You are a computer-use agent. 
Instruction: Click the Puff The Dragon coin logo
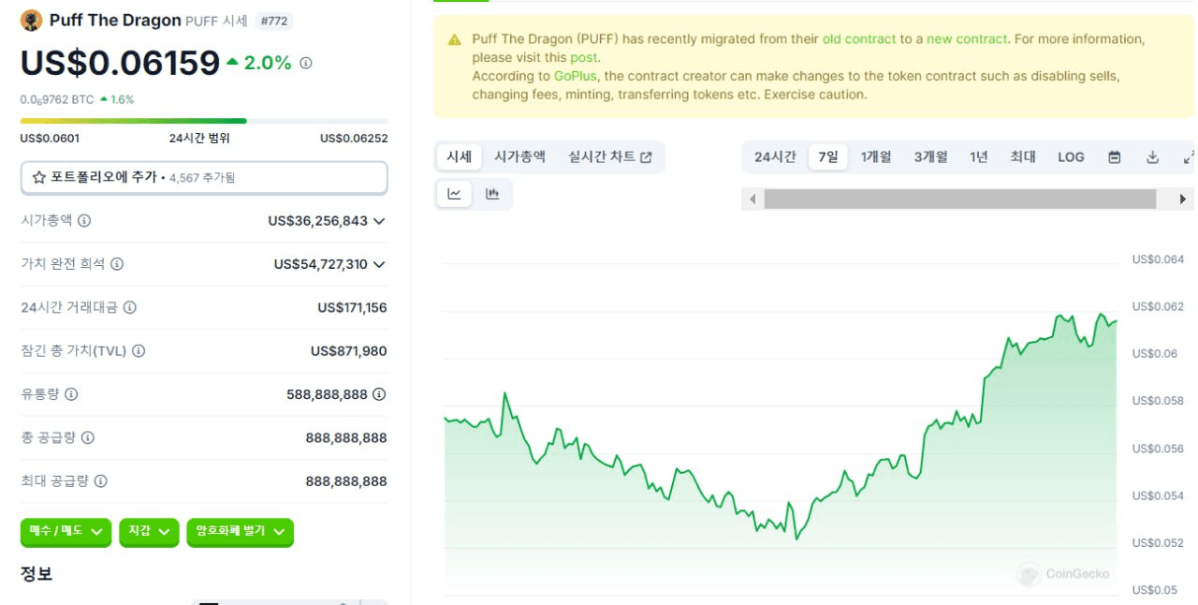31,21
